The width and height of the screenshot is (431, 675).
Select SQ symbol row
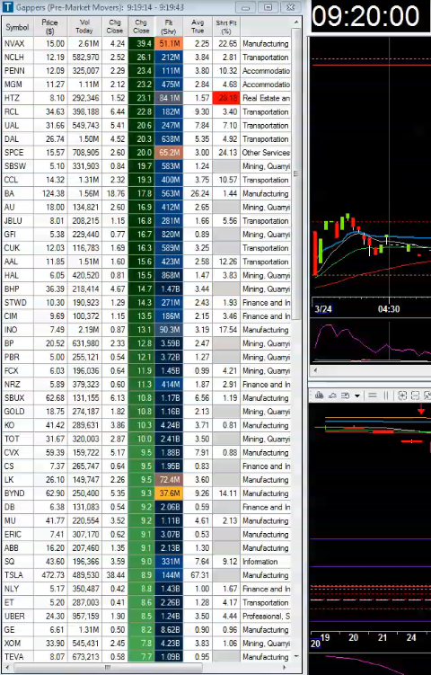pyautogui.click(x=146, y=562)
